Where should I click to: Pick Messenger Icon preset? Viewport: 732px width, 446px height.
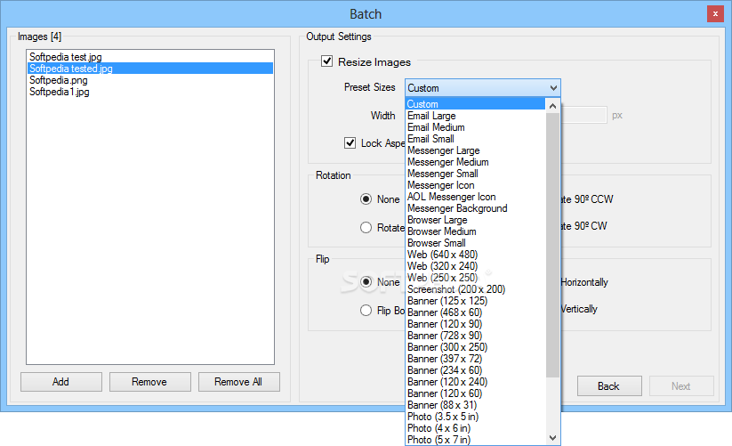pos(475,185)
